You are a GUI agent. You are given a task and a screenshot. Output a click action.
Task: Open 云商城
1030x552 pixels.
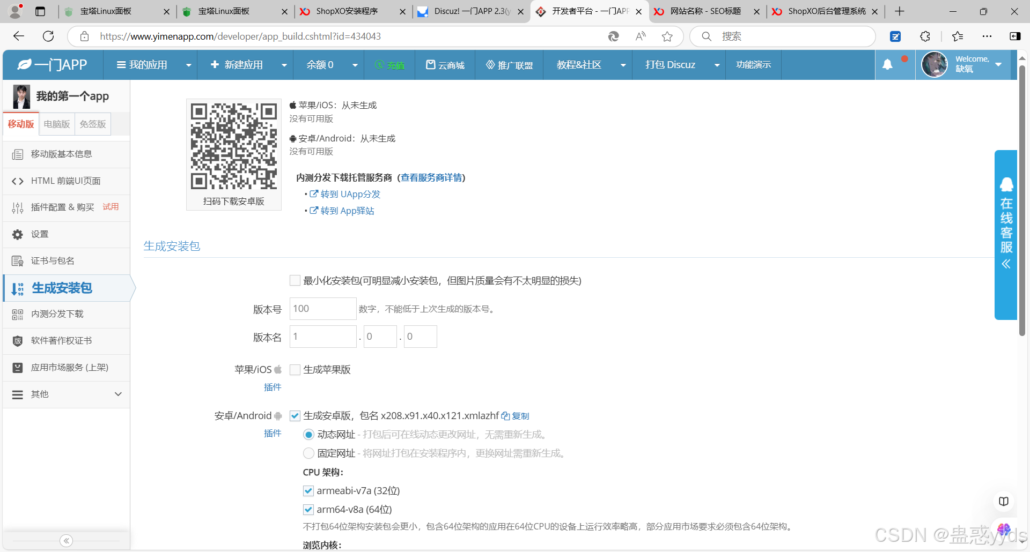pos(445,65)
